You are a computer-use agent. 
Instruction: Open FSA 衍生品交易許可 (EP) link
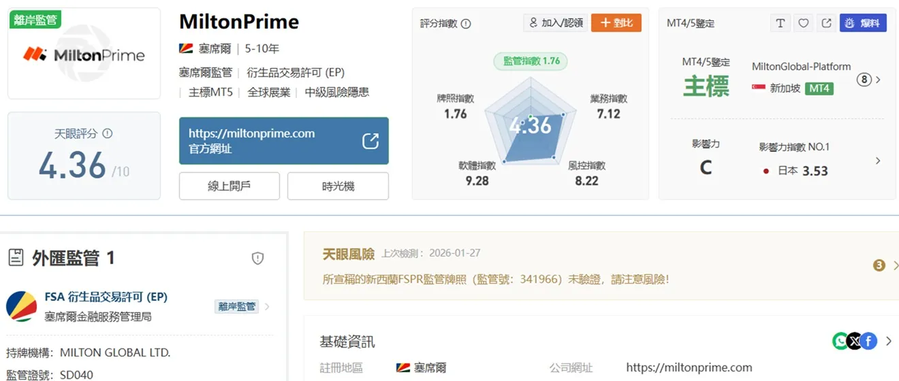106,297
